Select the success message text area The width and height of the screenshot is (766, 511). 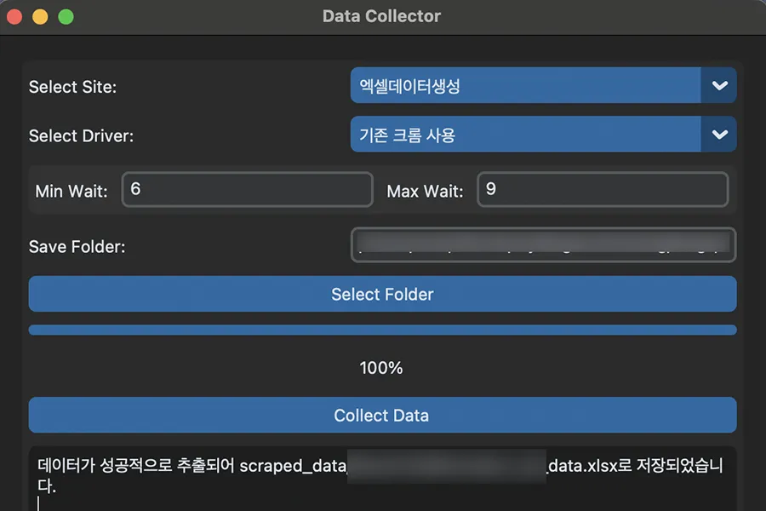381,475
